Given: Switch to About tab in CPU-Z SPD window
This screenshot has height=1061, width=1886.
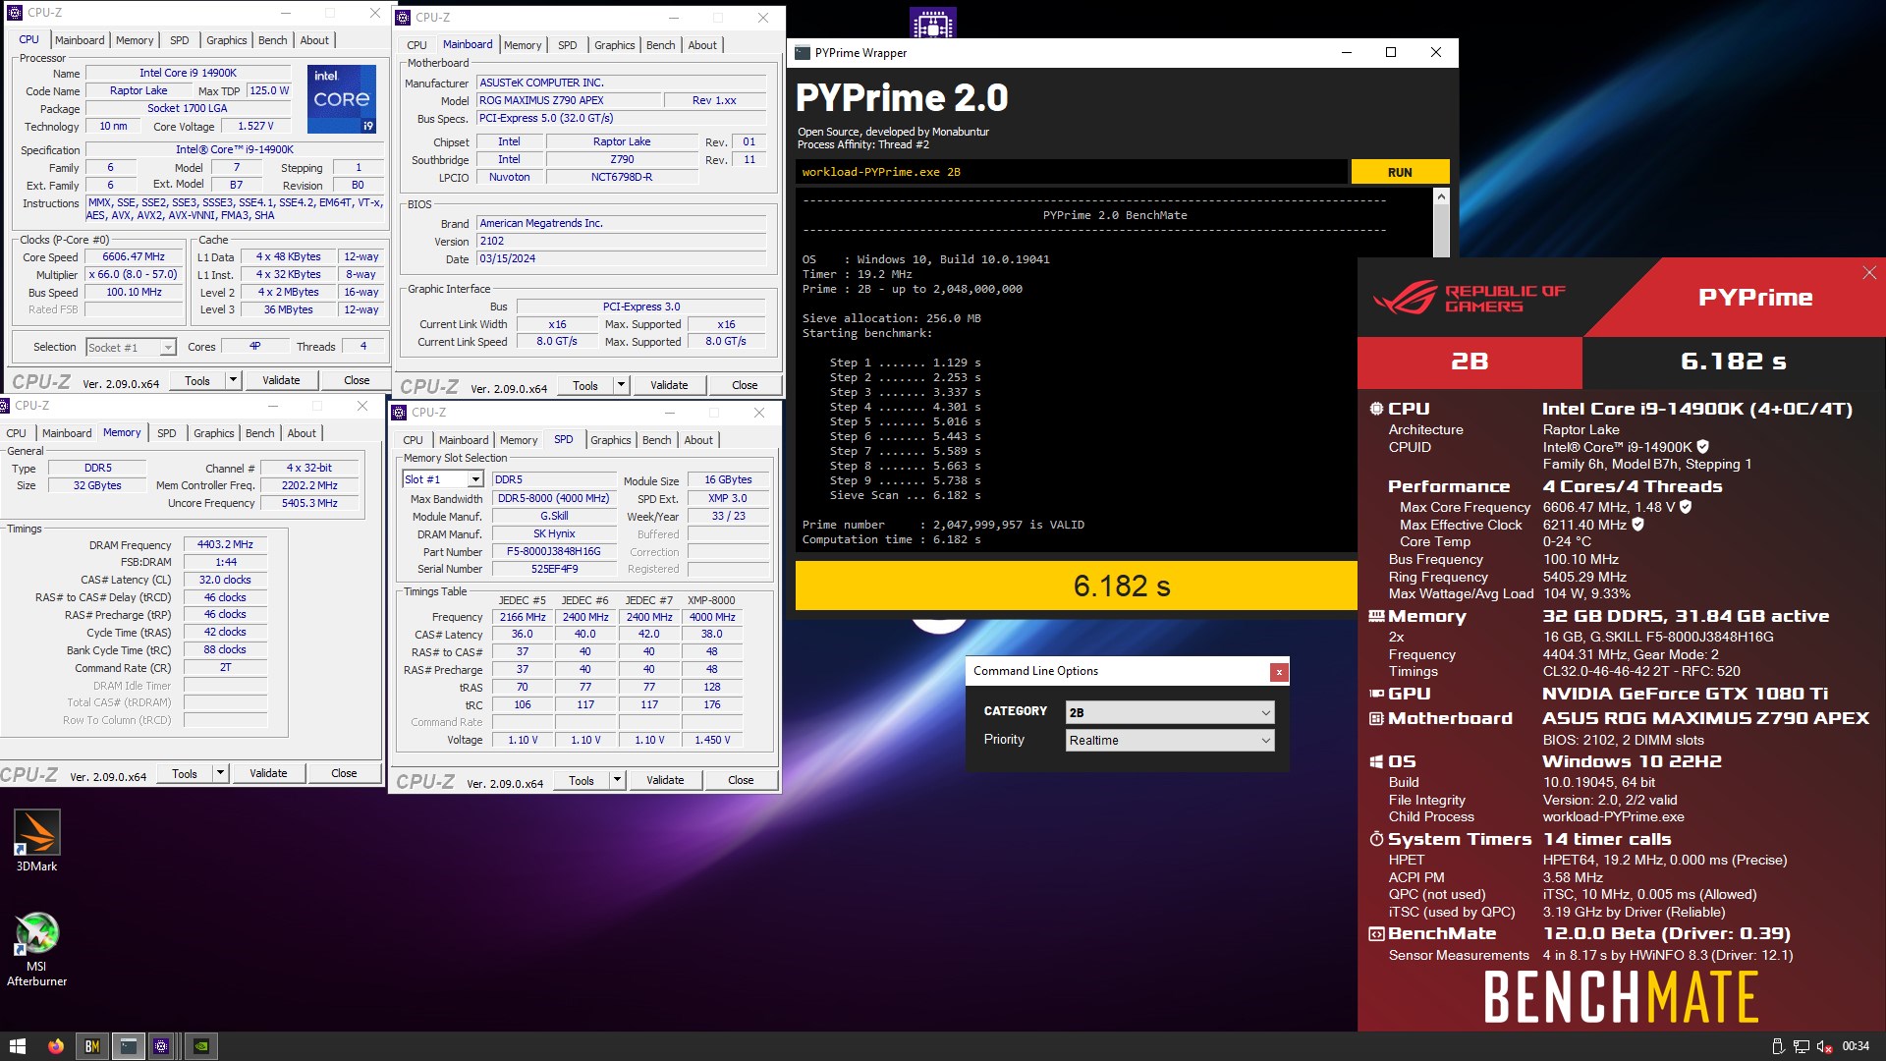Looking at the screenshot, I should coord(698,440).
